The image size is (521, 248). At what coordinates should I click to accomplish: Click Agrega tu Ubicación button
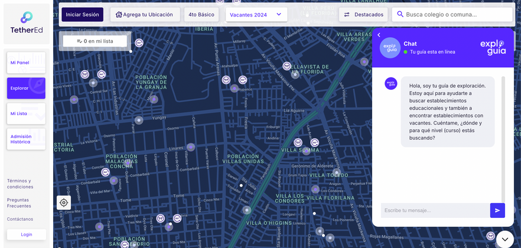144,15
